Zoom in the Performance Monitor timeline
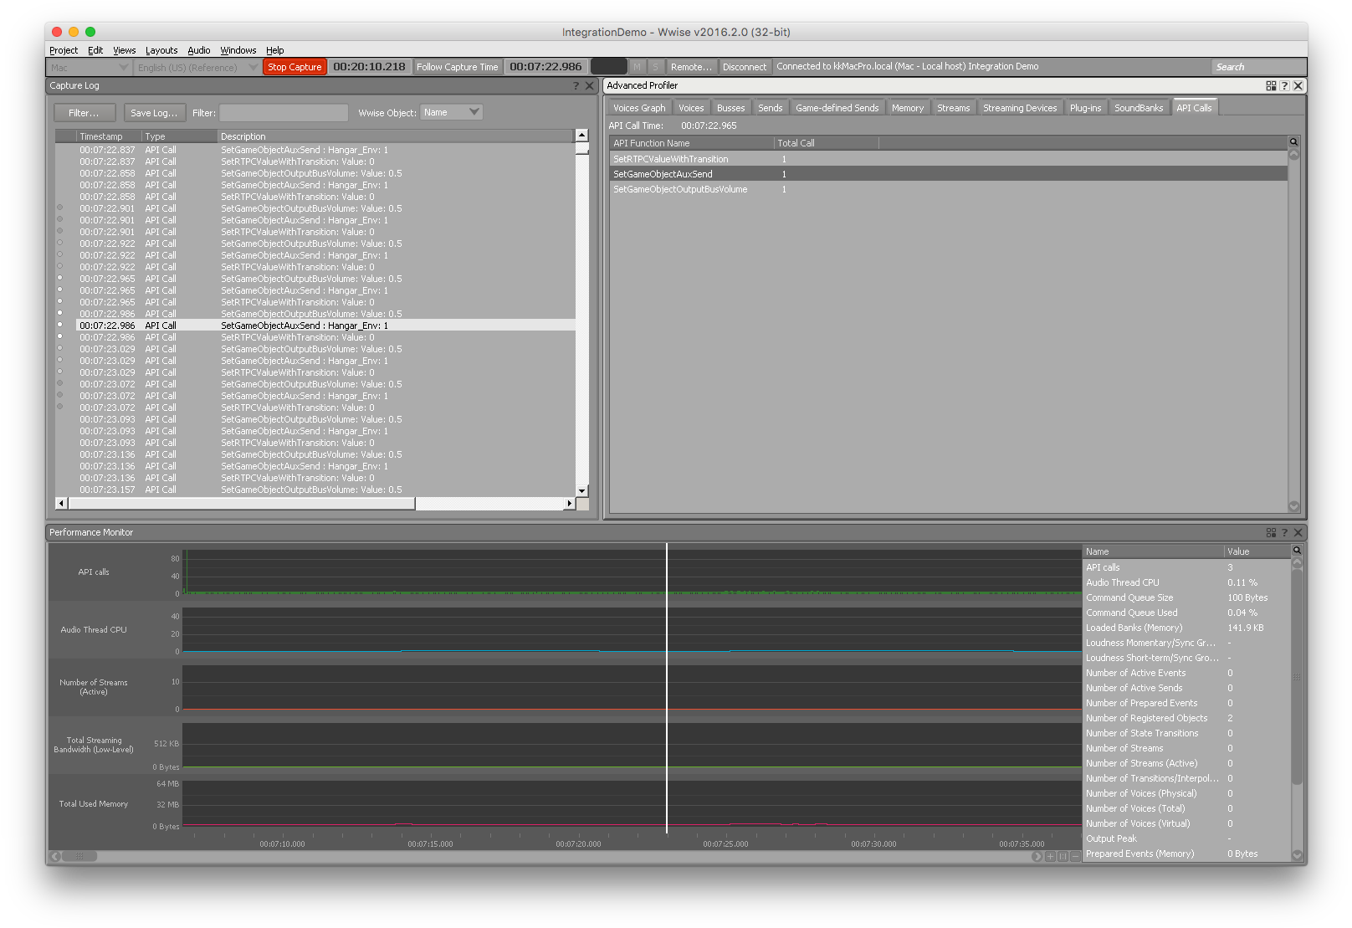The image size is (1352, 928). (x=1050, y=856)
